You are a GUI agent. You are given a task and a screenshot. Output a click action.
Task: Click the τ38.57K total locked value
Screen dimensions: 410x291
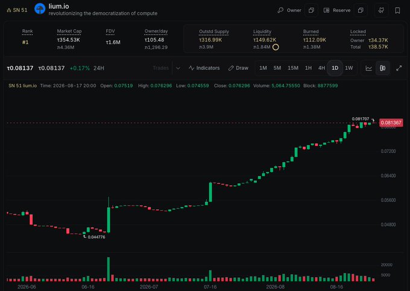[378, 47]
